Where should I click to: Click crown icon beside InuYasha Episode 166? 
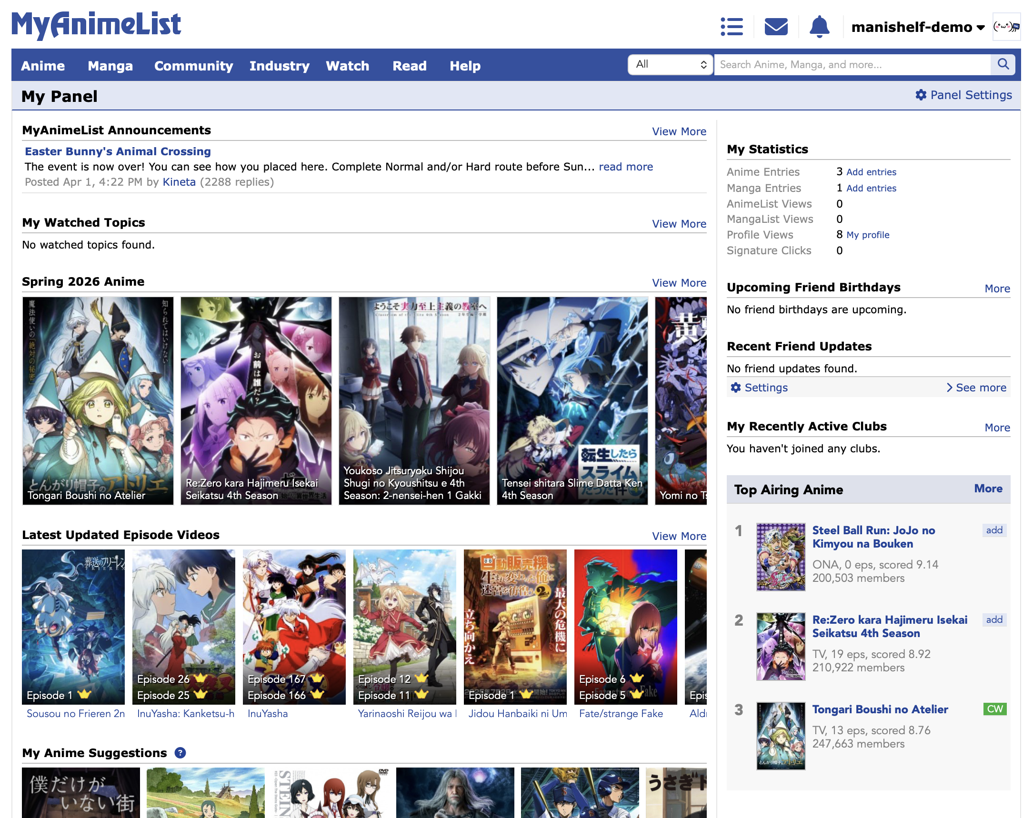(x=317, y=694)
